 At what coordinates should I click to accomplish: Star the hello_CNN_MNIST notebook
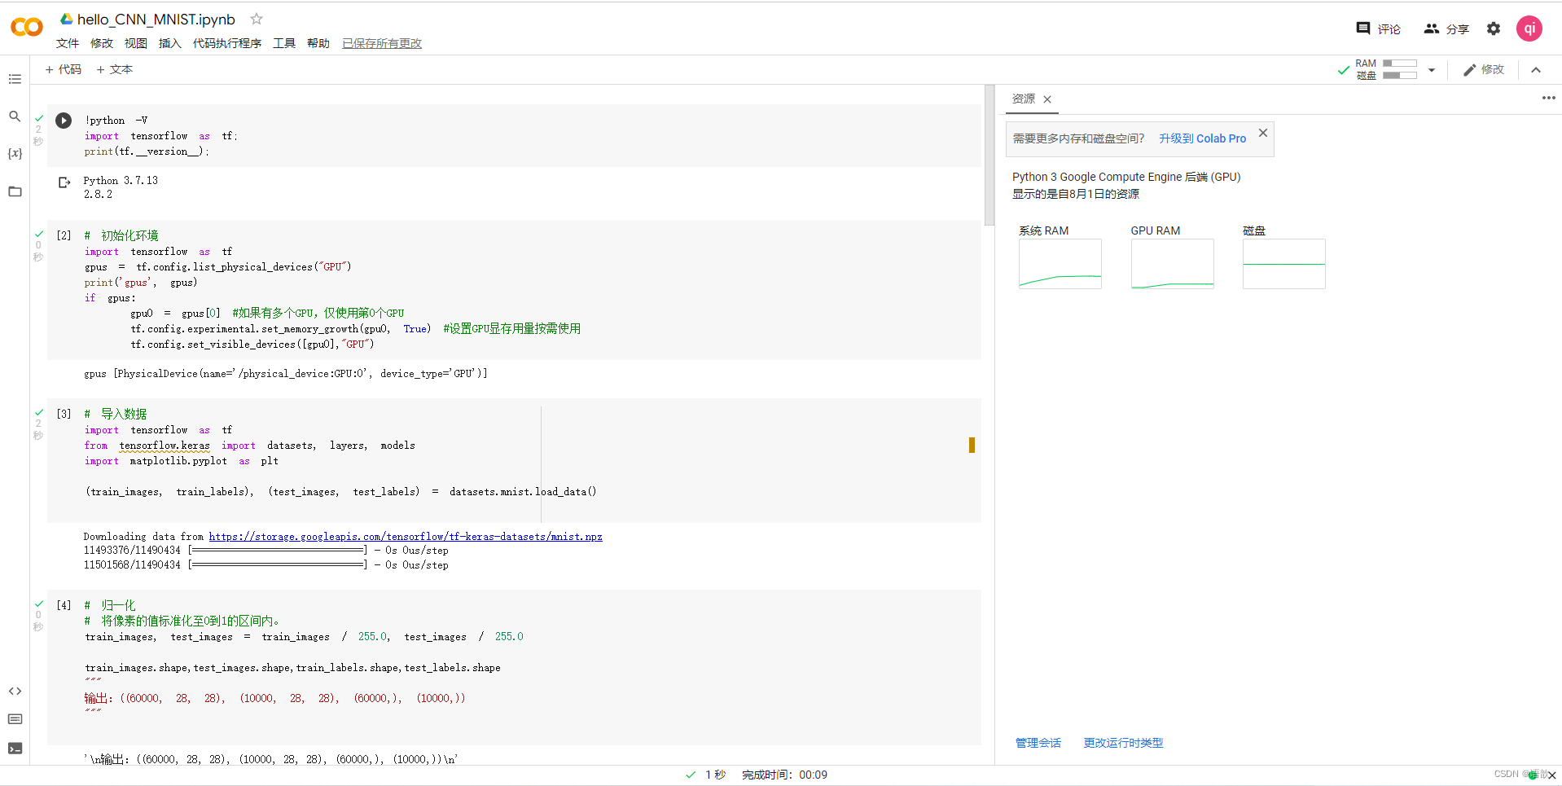[x=256, y=19]
